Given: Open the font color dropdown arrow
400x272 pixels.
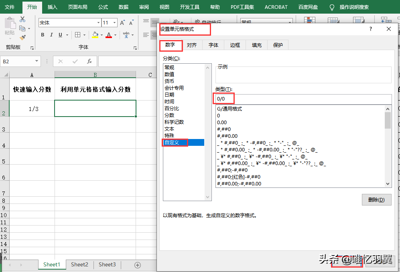Looking at the screenshot, I should pyautogui.click(x=115, y=35).
